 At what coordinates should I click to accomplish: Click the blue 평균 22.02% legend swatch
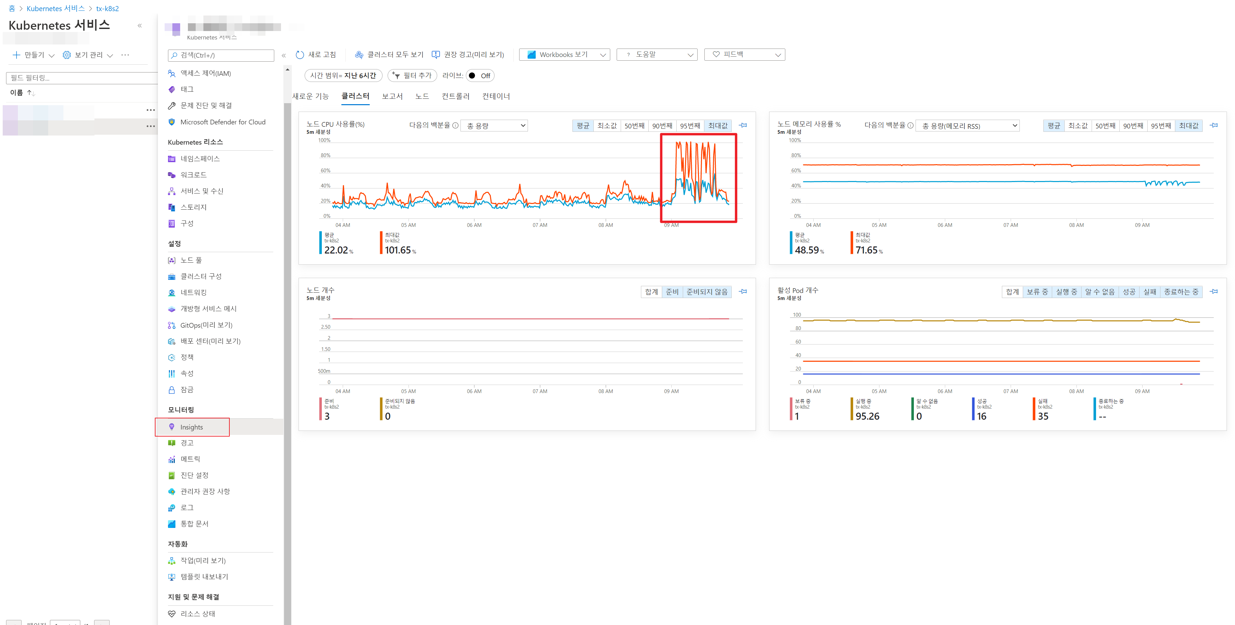click(x=320, y=243)
